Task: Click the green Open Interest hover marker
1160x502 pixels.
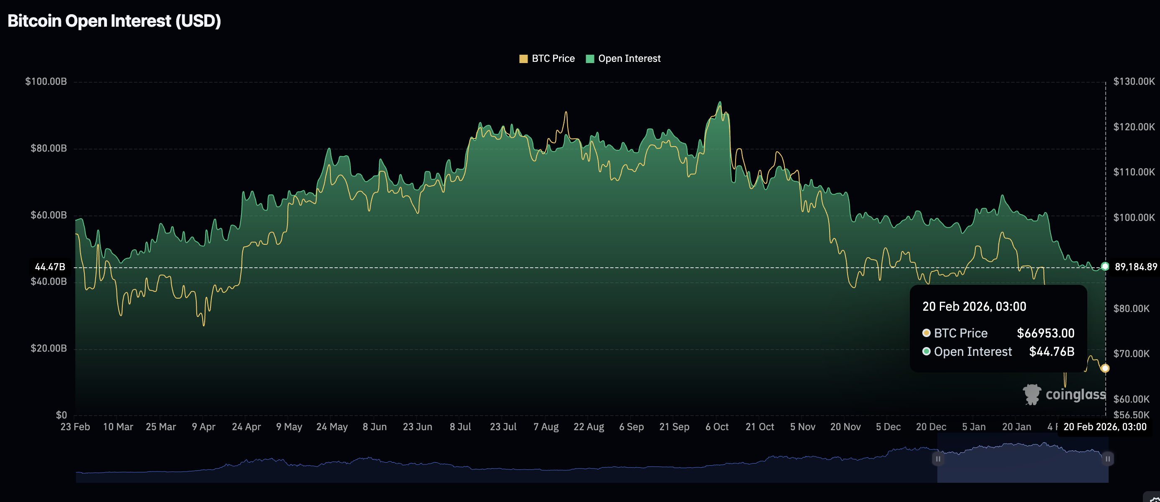Action: pos(1105,266)
